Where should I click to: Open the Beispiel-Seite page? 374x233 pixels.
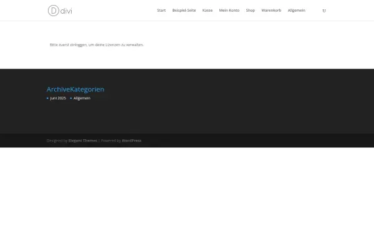(184, 10)
